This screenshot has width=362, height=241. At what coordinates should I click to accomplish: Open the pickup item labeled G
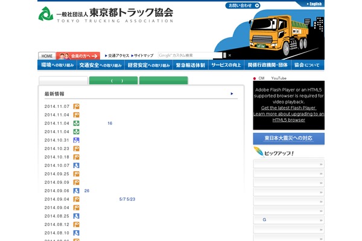click(288, 220)
